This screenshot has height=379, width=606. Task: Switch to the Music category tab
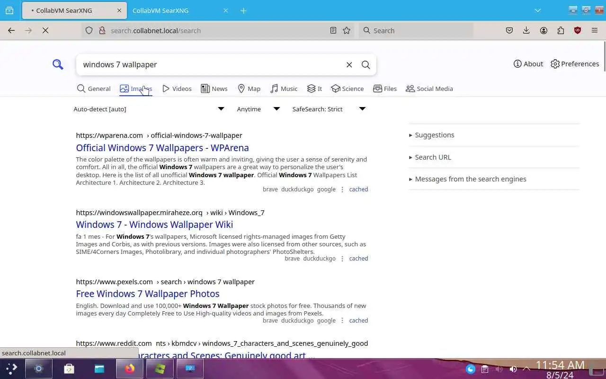click(284, 89)
